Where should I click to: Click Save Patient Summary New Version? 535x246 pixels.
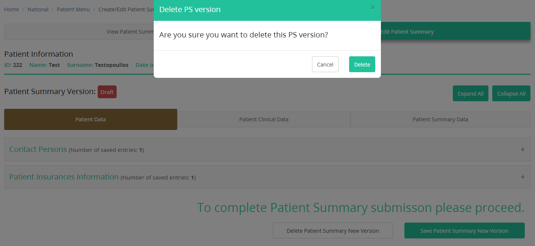point(464,231)
